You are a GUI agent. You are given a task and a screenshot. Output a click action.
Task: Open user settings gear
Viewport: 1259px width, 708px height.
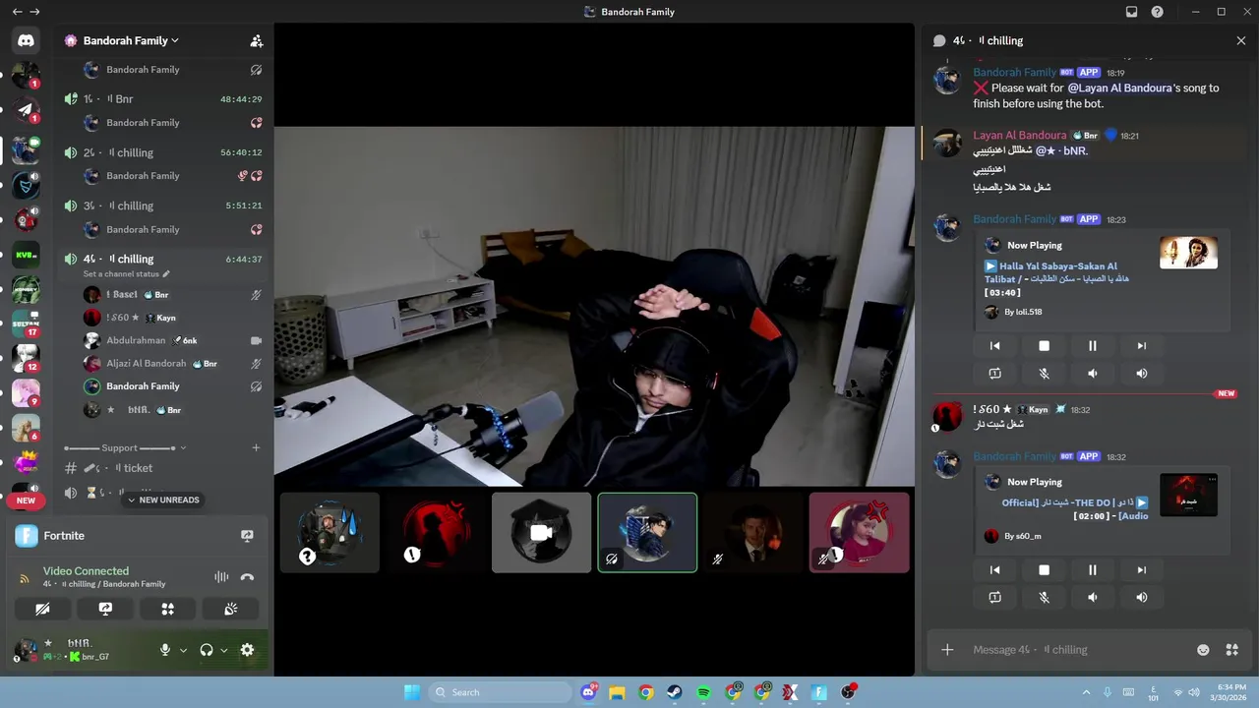tap(247, 650)
